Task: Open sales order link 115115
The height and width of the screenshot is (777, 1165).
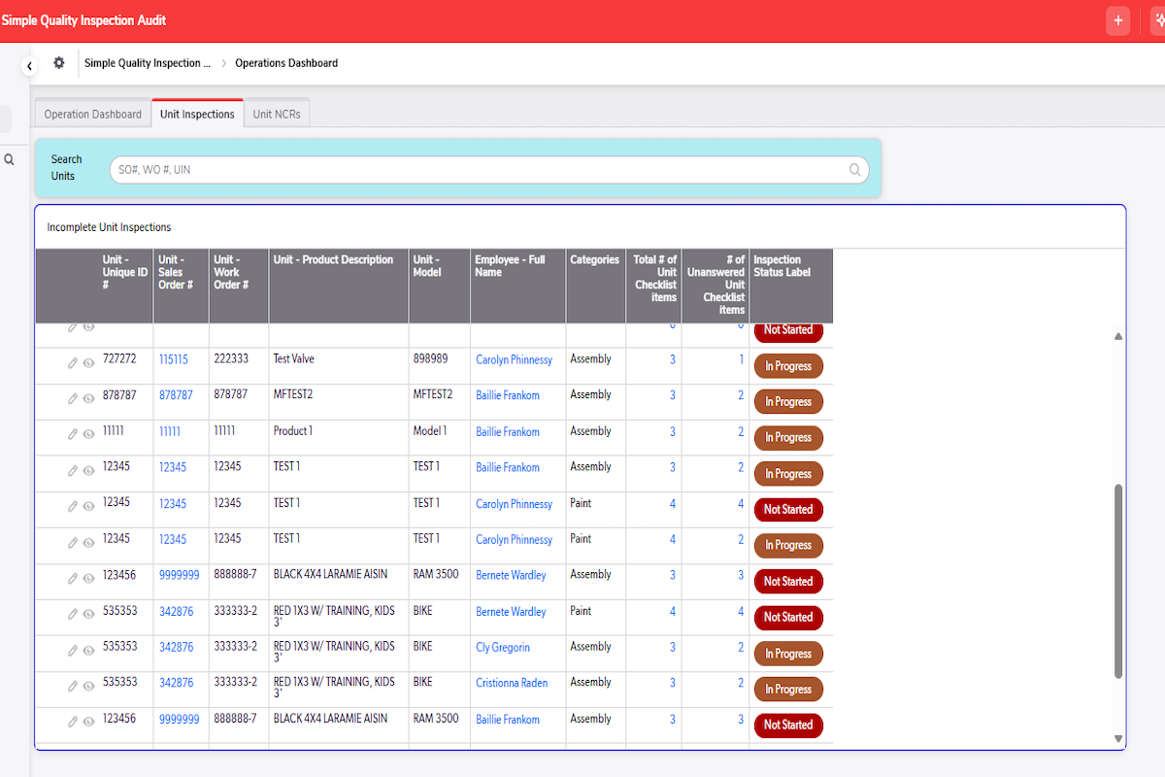Action: [x=174, y=359]
